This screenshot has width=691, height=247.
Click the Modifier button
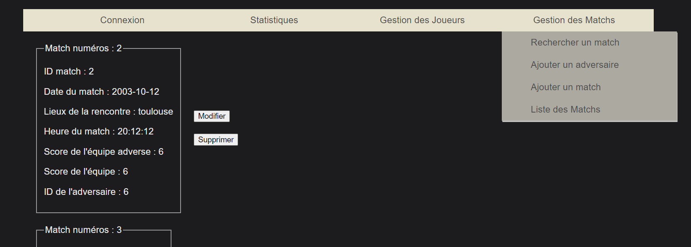212,116
